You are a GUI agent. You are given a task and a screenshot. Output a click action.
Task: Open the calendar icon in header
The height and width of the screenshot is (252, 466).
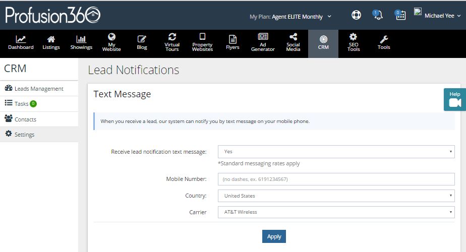click(x=400, y=15)
